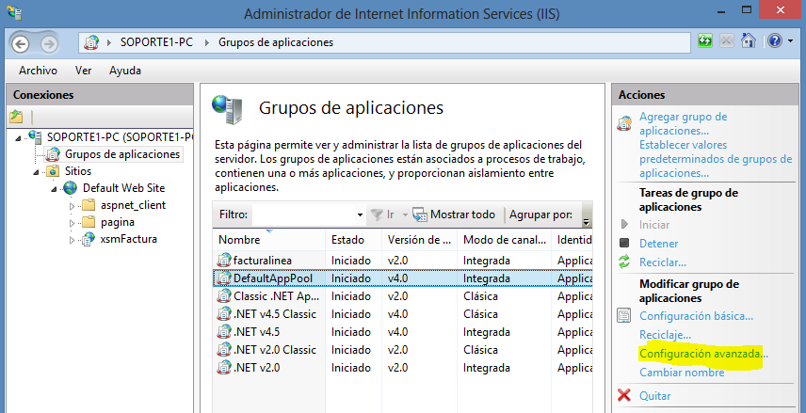Open the Reciclaje settings link
Viewport: 806px width, 413px height.
[665, 335]
